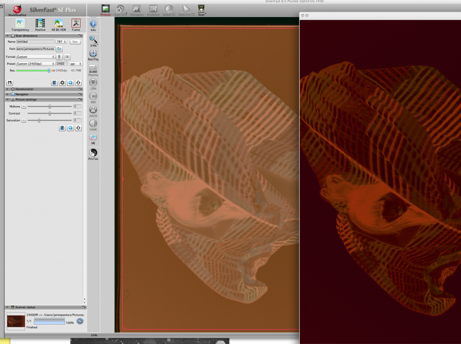Expand the Densitometer panel
This screenshot has height=344, width=461.
(x=8, y=89)
